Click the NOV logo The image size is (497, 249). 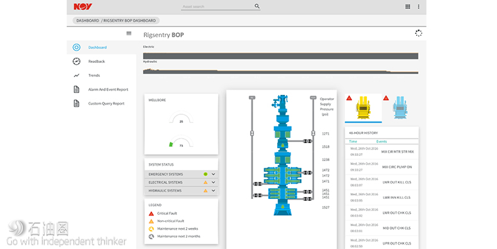click(x=83, y=6)
